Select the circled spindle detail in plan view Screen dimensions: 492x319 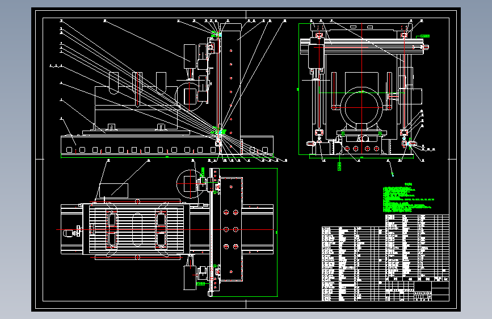pos(190,184)
